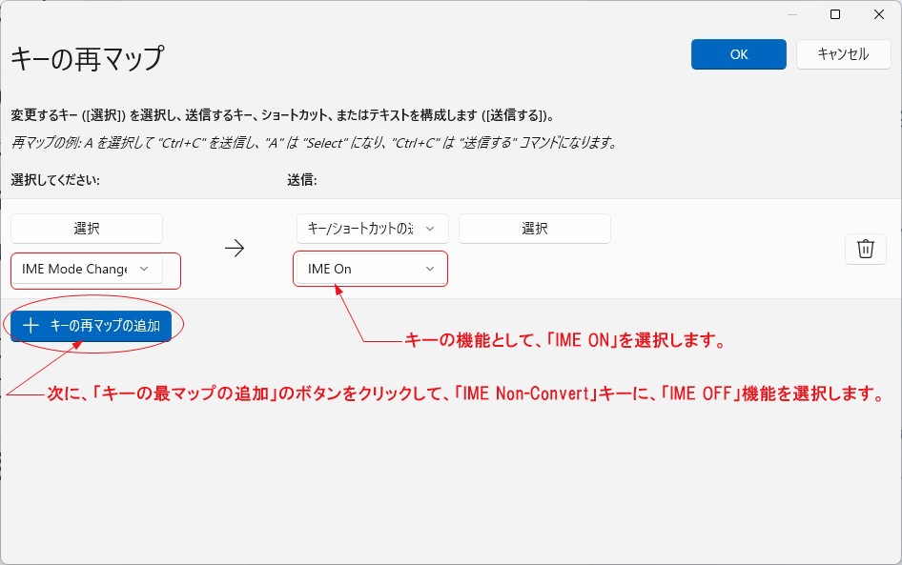Click the キャンセル button
The image size is (902, 565).
click(x=843, y=54)
